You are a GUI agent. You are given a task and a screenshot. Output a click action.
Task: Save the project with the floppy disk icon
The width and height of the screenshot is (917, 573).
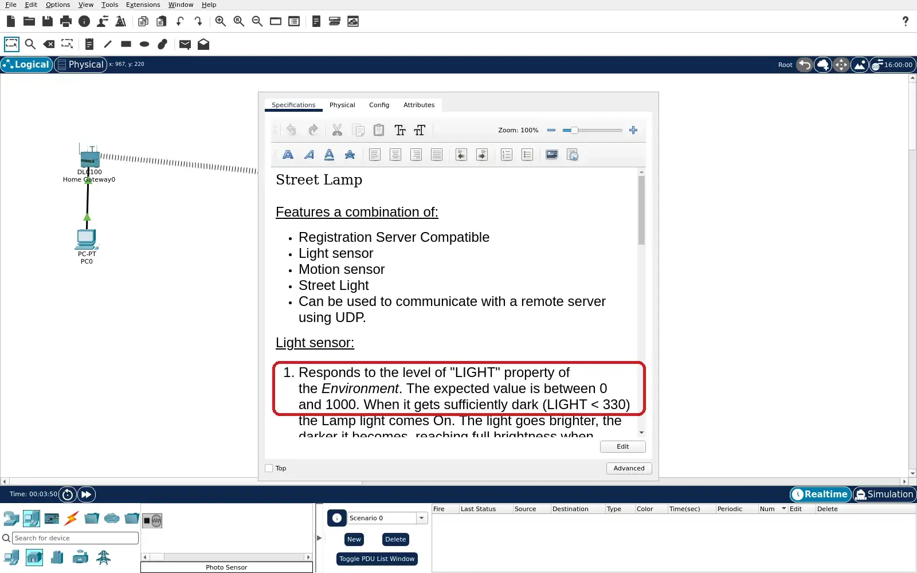[48, 21]
